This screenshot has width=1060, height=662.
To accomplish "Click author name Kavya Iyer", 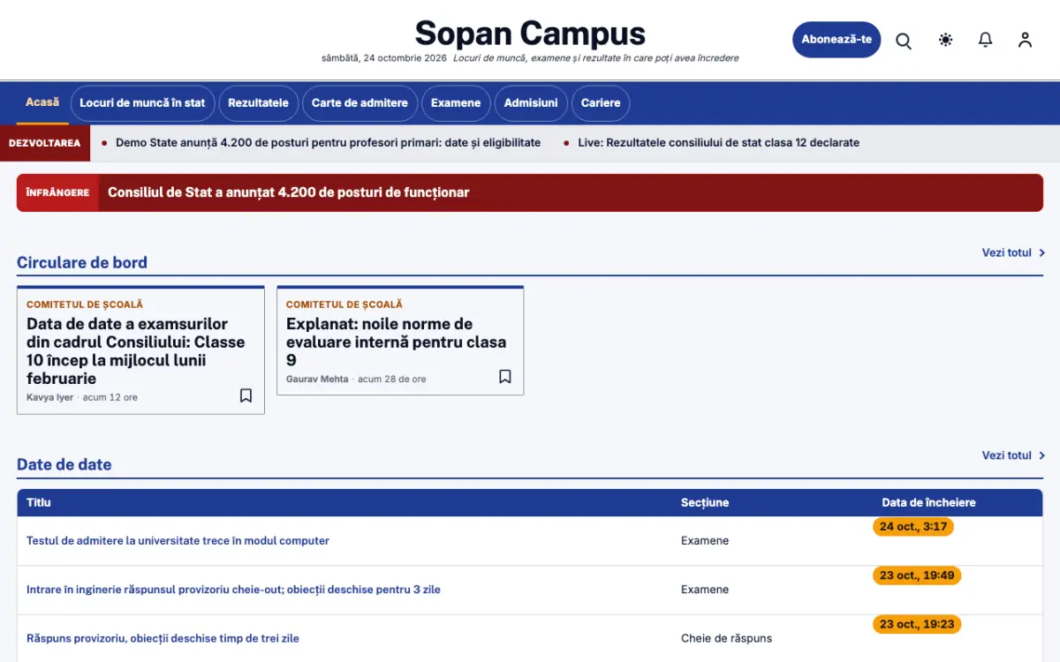I will click(x=51, y=397).
